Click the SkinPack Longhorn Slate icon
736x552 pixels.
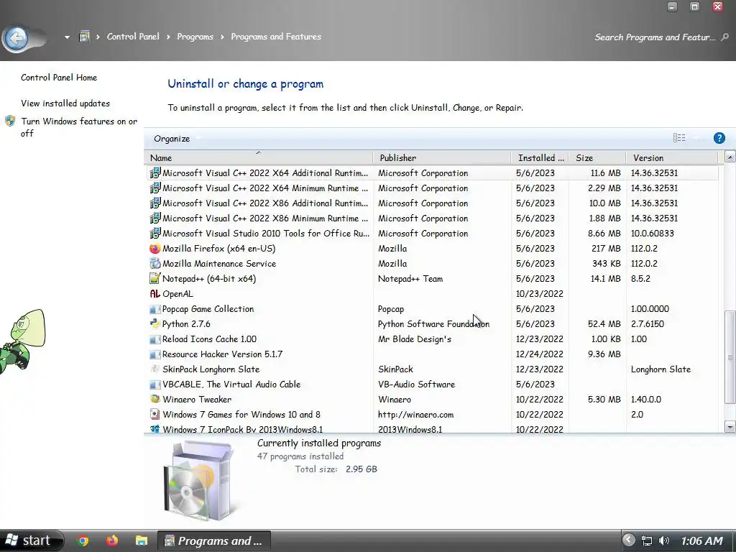155,369
